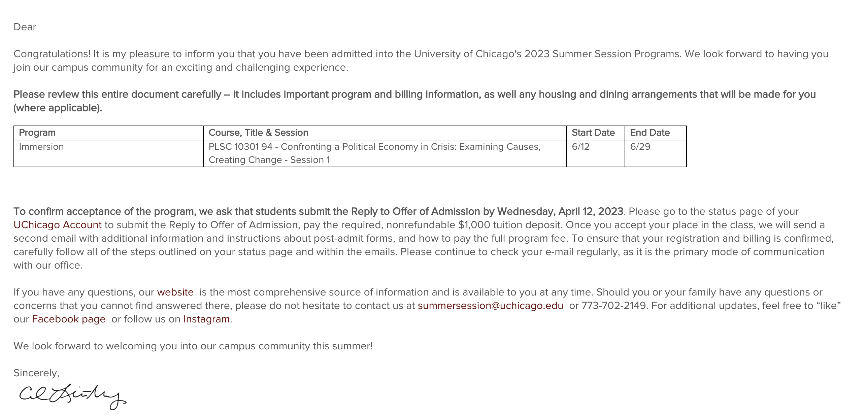Select the Immersion program cell

41,147
